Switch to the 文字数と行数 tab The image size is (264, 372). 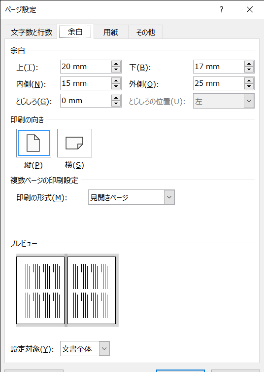[x=31, y=32]
